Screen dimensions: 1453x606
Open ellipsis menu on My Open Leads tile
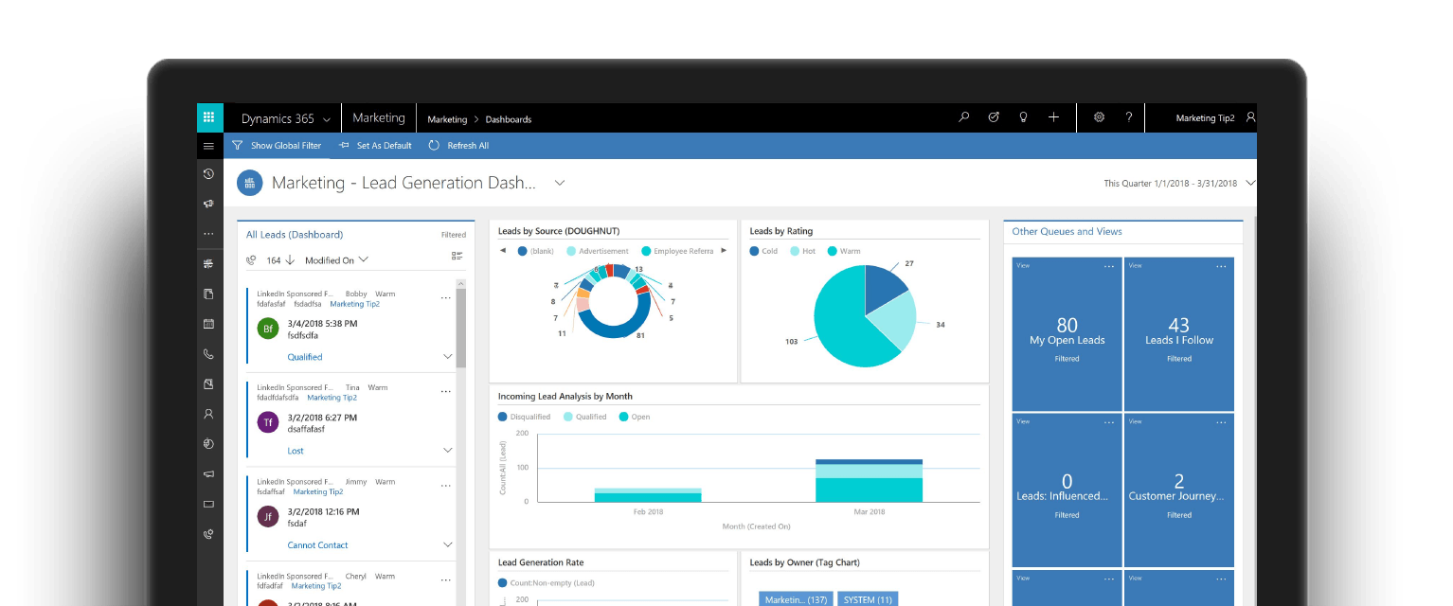(1109, 266)
